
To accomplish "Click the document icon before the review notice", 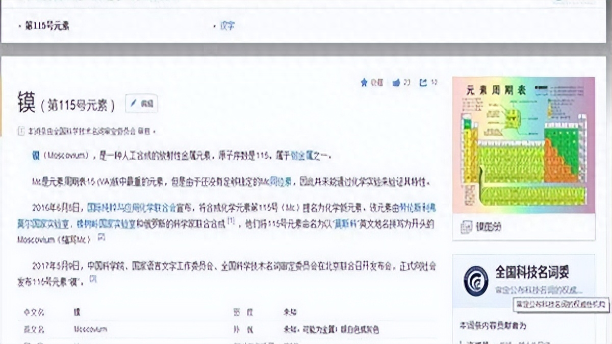I will tap(21, 131).
